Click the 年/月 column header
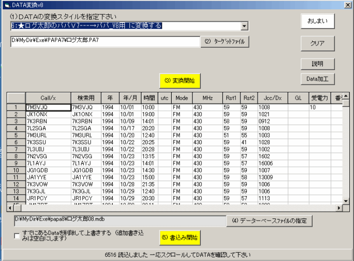 130,98
